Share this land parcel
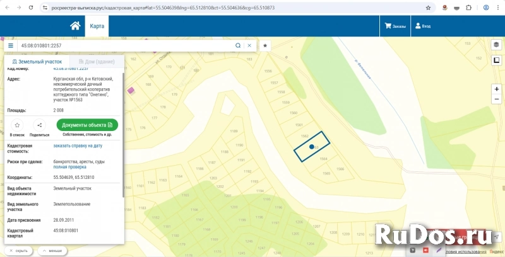The height and width of the screenshot is (257, 505). click(39, 125)
